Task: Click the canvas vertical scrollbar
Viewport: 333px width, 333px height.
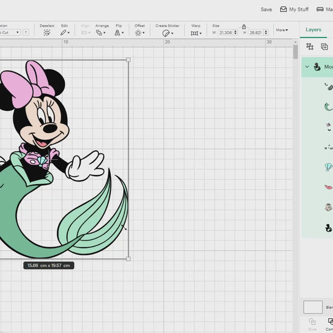Action: tap(295, 52)
